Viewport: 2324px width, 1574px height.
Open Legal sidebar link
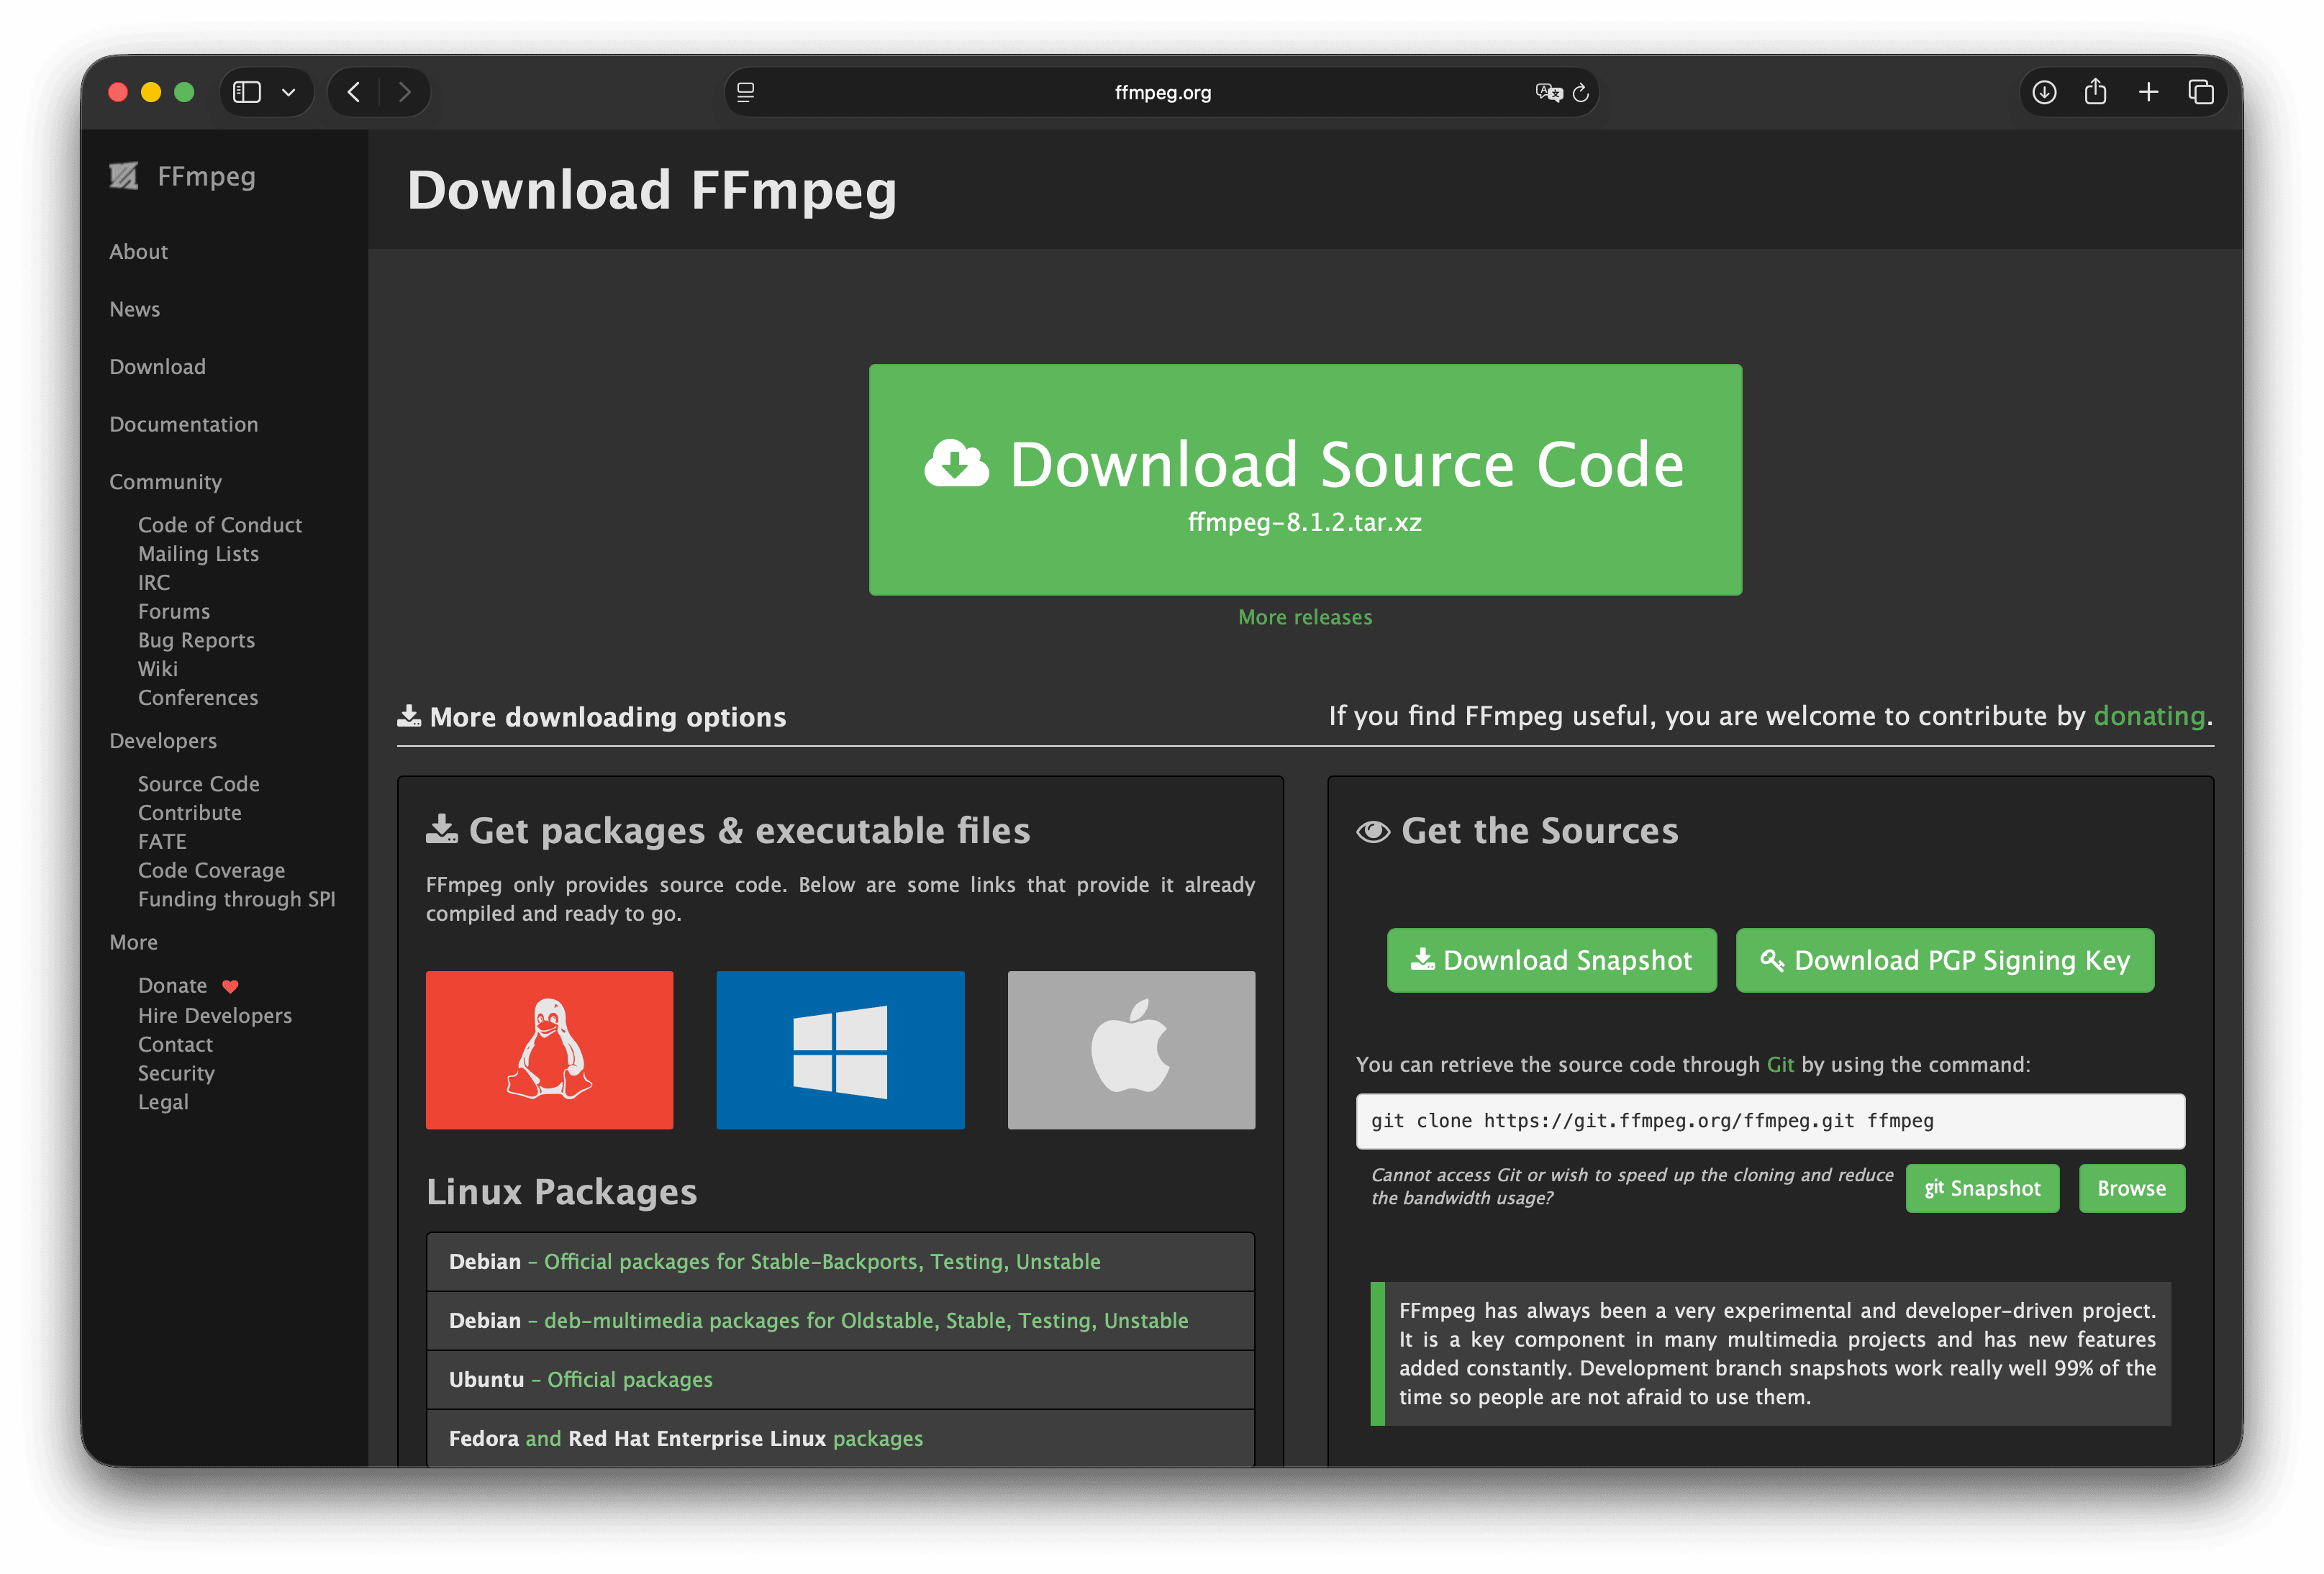pyautogui.click(x=163, y=1102)
